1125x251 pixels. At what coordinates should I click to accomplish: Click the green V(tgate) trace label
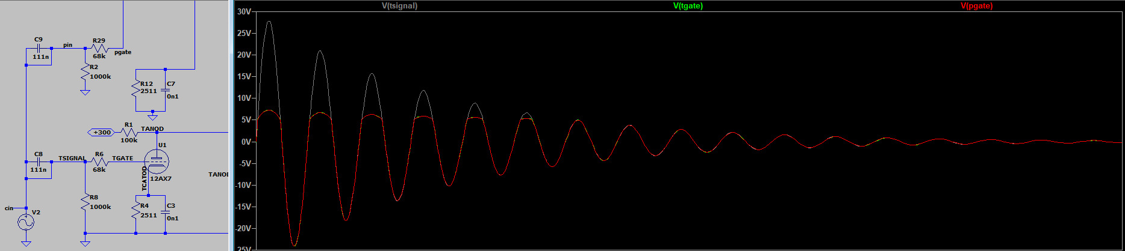click(x=688, y=6)
